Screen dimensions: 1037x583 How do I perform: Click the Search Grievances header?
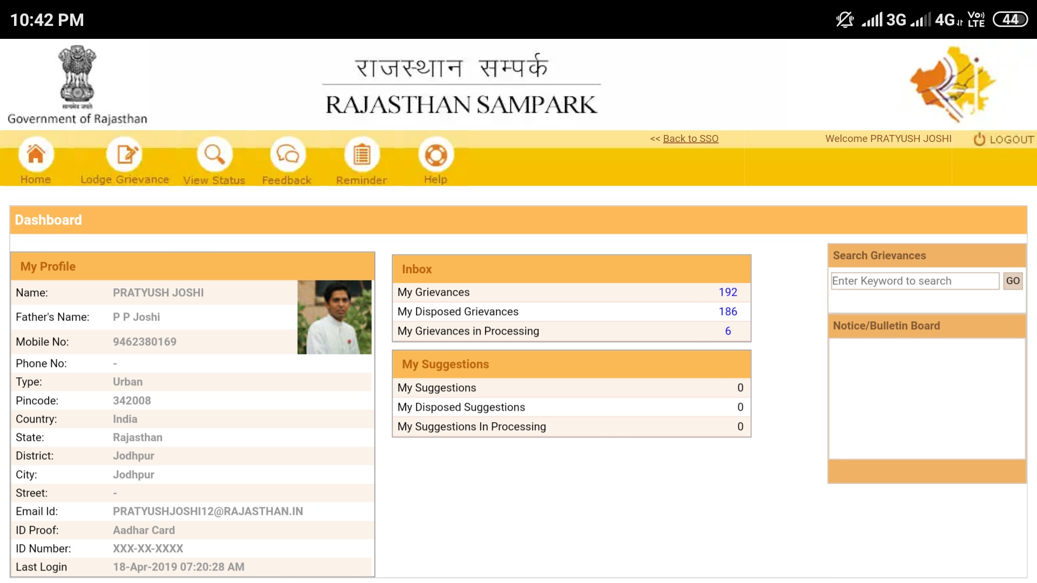(927, 255)
